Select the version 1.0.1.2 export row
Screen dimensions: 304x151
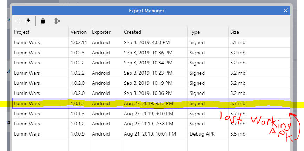point(151,124)
